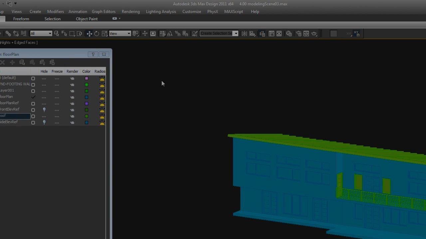Viewport: 426px width, 239px height.
Task: Activate the Select and Scale tool
Action: [105, 34]
